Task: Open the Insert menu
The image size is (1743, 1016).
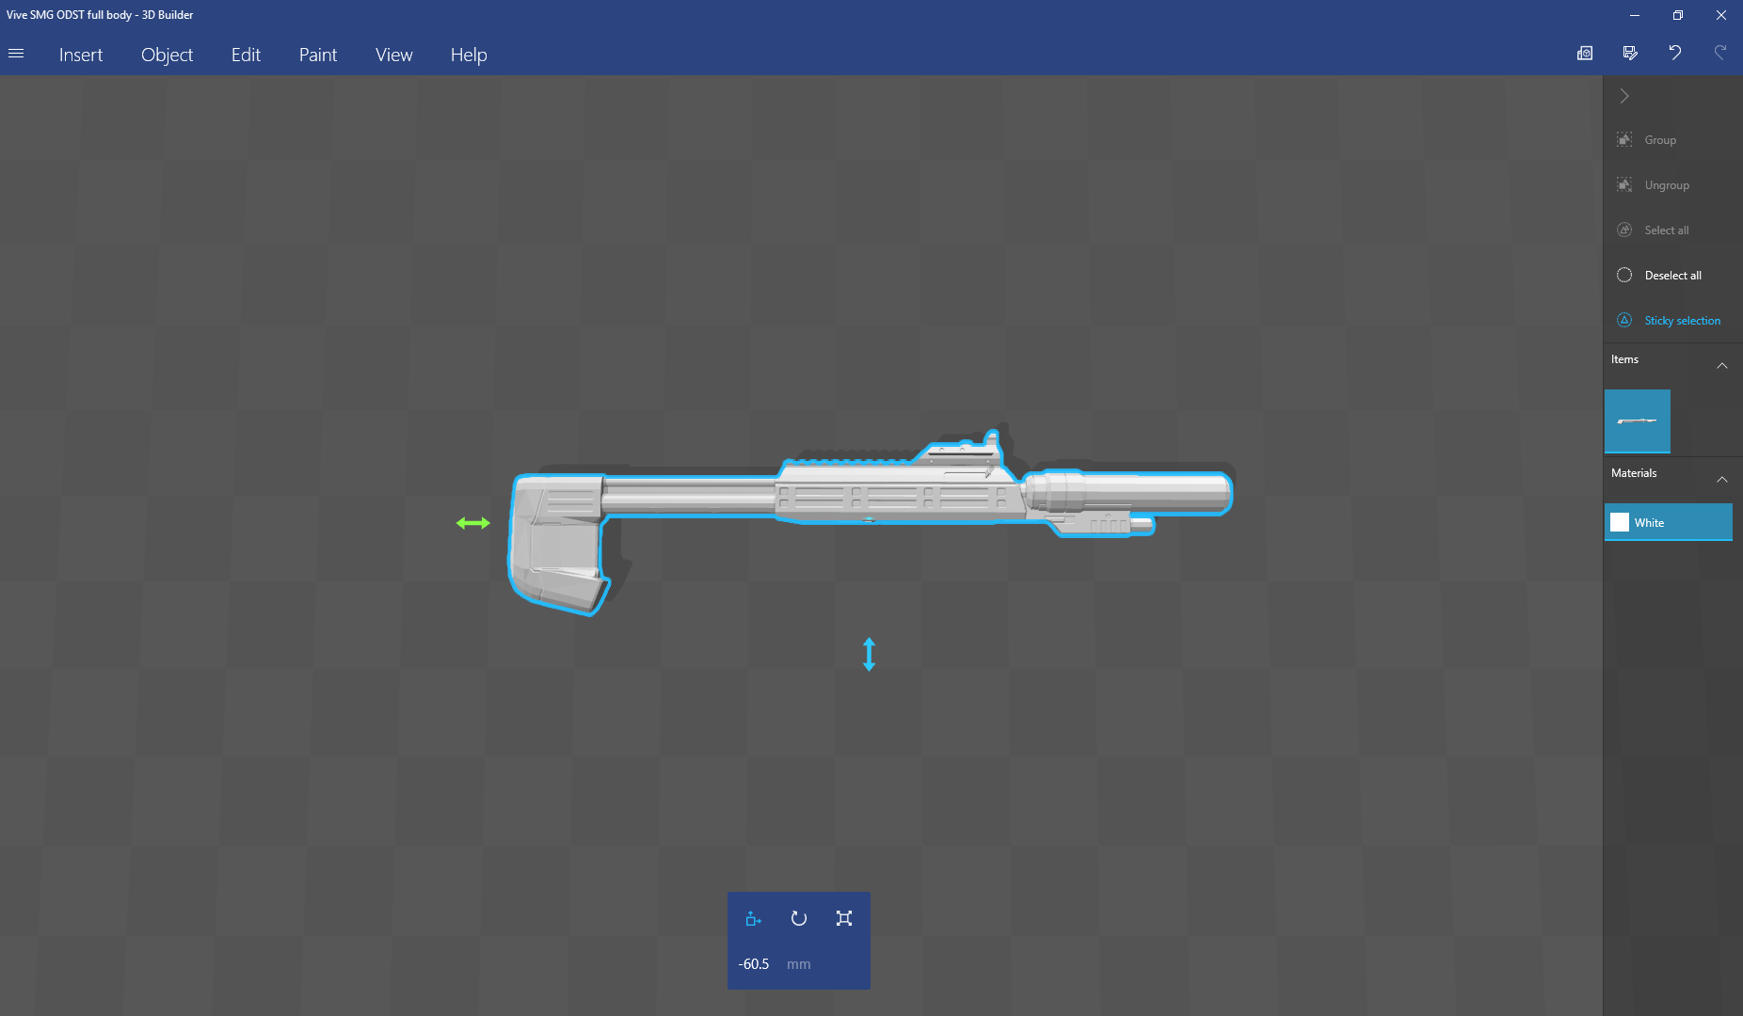Action: point(81,55)
